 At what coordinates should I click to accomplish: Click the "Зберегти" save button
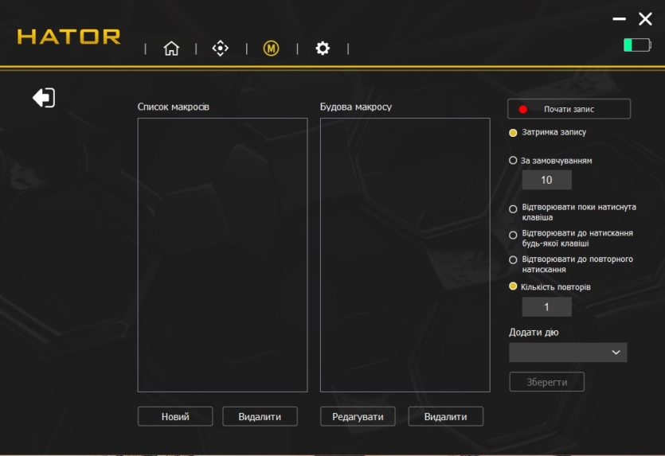[546, 382]
